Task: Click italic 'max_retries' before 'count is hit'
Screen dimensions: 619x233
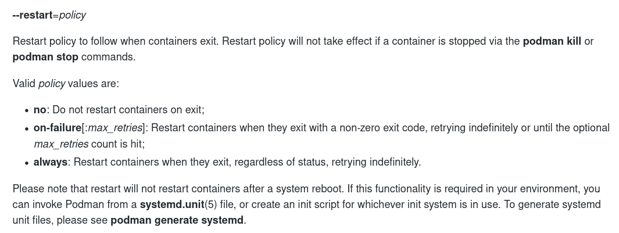Action: click(x=61, y=144)
